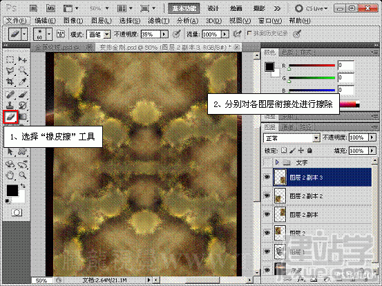This screenshot has width=382, height=286.
Task: Open the 滤镜(T) menu
Action: pyautogui.click(x=159, y=21)
